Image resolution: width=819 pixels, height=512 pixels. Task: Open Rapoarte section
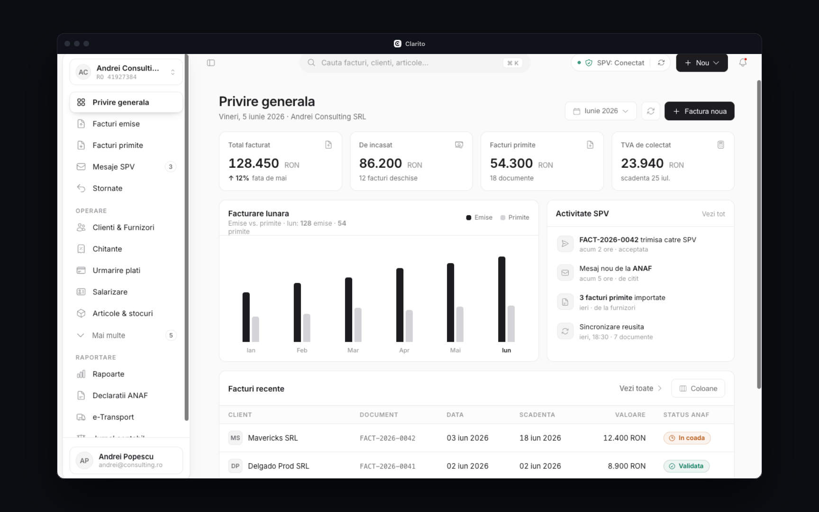click(126, 374)
